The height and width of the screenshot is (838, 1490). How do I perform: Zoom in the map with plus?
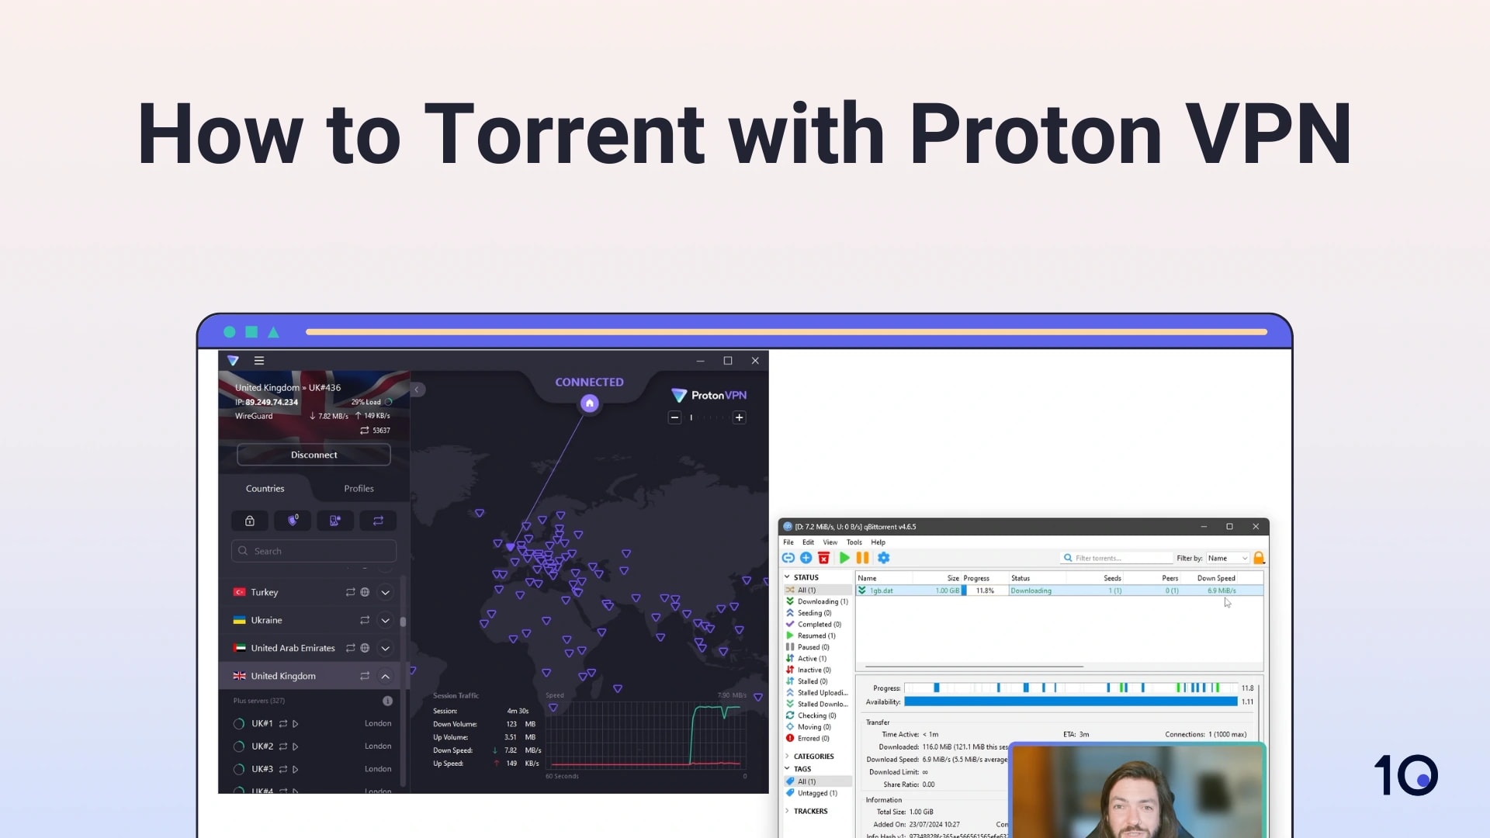(x=740, y=417)
